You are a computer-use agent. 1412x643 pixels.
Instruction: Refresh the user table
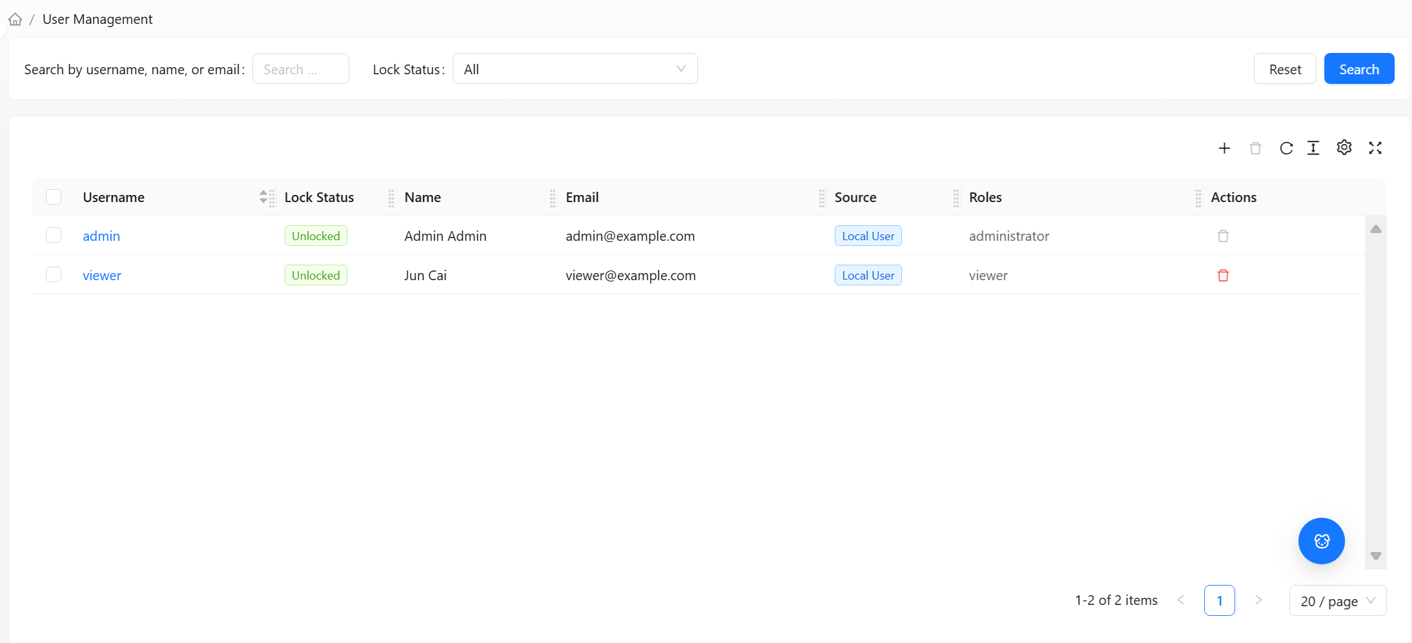click(x=1286, y=148)
